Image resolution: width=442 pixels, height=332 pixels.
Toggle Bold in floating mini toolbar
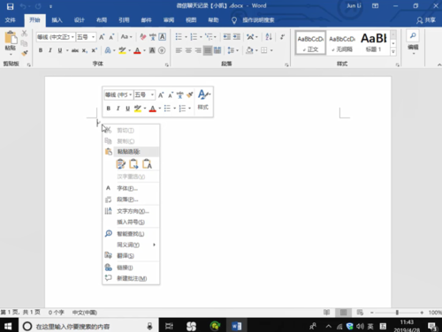click(x=109, y=109)
